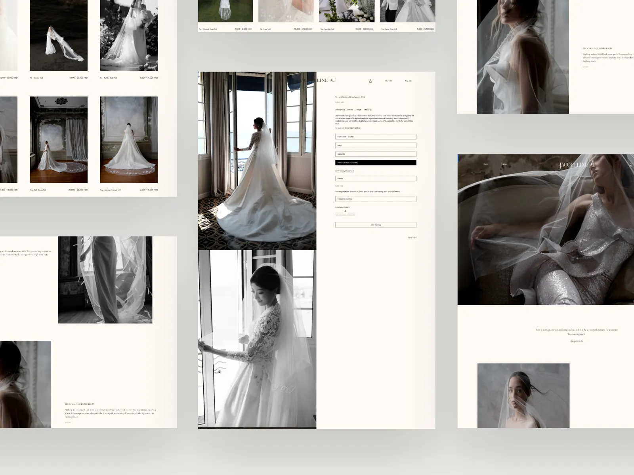Screen dimensions: 634x475
Task: Click the N1 - Minimal Gathered Veil product title
Action: click(x=350, y=97)
